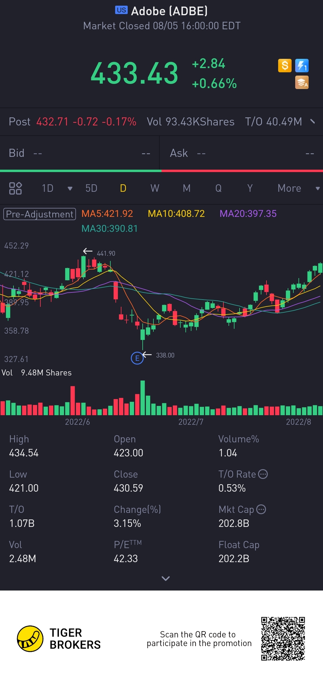This screenshot has height=687, width=323.
Task: Expand more stock statistics chevron
Action: [x=165, y=578]
